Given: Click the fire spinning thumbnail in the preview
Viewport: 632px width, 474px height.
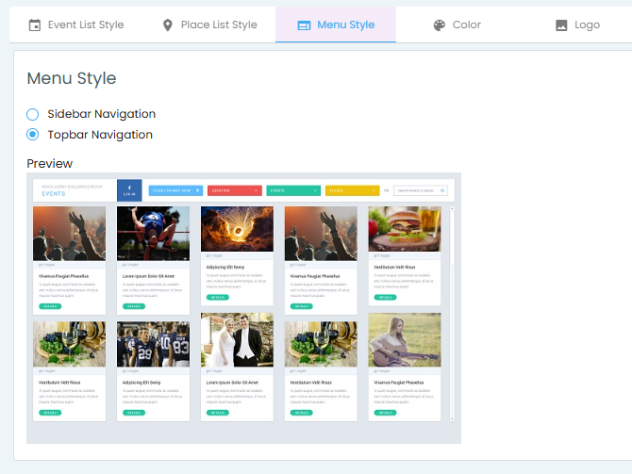Looking at the screenshot, I should 237,229.
